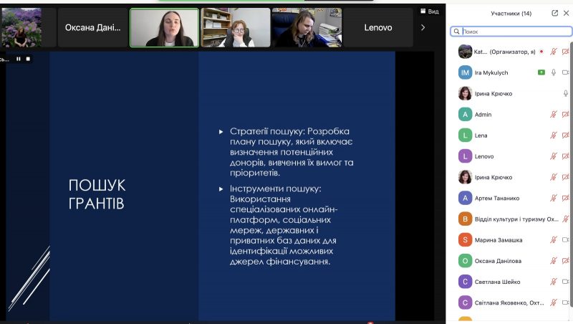Click the search field in participants panel

pos(511,32)
